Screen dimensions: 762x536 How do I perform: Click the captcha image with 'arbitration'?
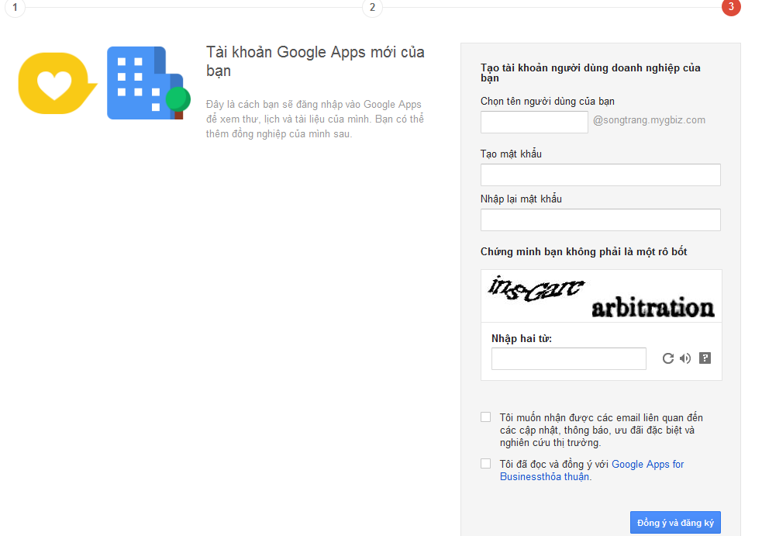(601, 296)
